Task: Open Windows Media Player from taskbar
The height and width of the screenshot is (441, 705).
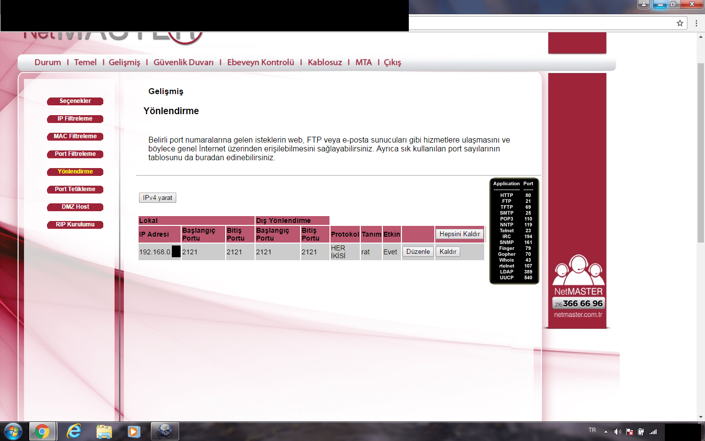Action: [134, 432]
